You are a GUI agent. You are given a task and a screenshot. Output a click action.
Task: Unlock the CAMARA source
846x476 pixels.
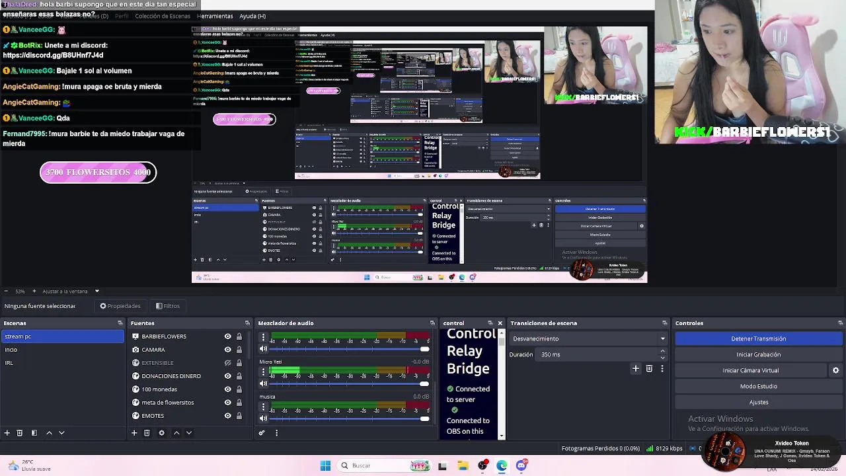click(x=239, y=350)
